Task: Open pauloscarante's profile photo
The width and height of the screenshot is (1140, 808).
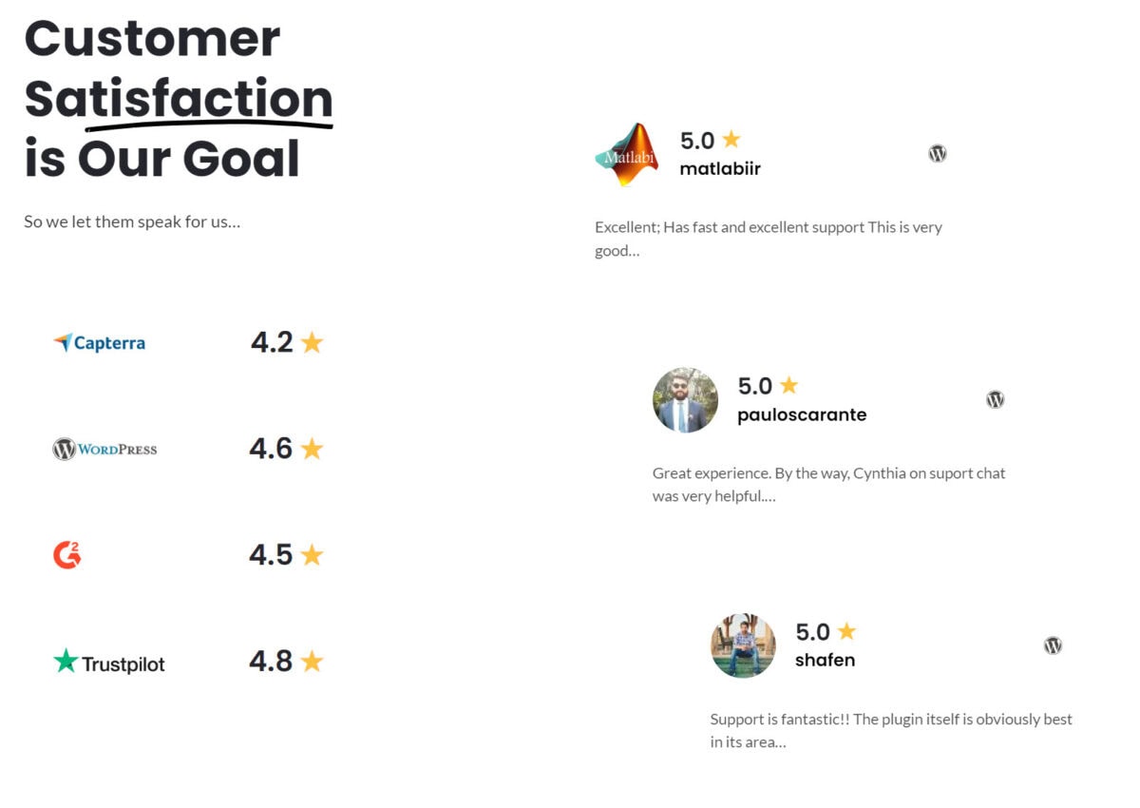Action: click(x=685, y=400)
